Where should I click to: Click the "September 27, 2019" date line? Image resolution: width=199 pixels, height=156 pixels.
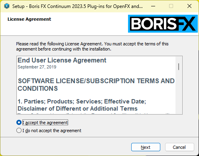(37, 67)
